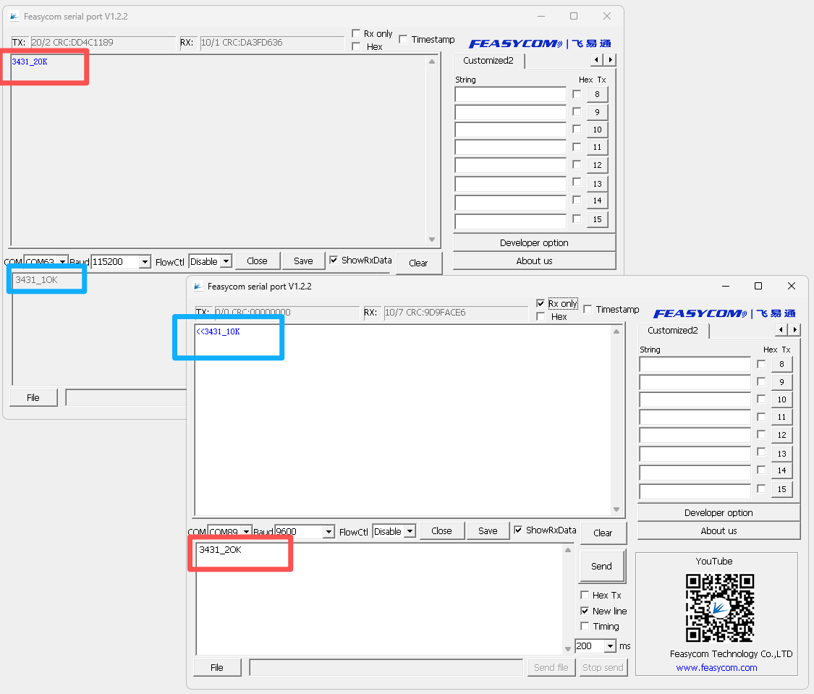Uncheck the New line option

(x=585, y=611)
